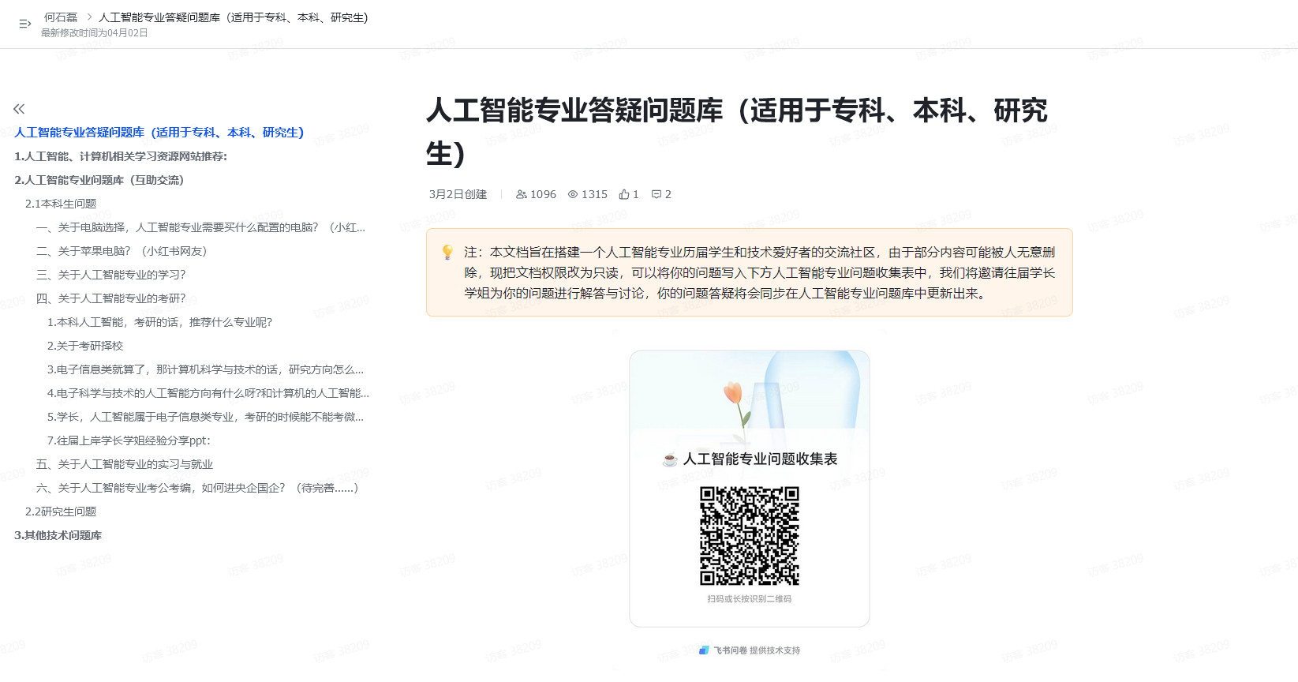Open the comments icon
The image size is (1298, 682).
click(656, 194)
